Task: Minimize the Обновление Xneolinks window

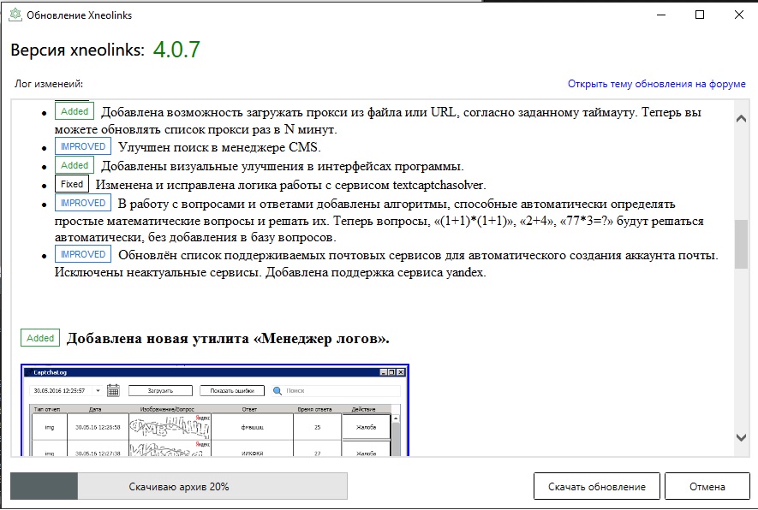Action: 661,15
